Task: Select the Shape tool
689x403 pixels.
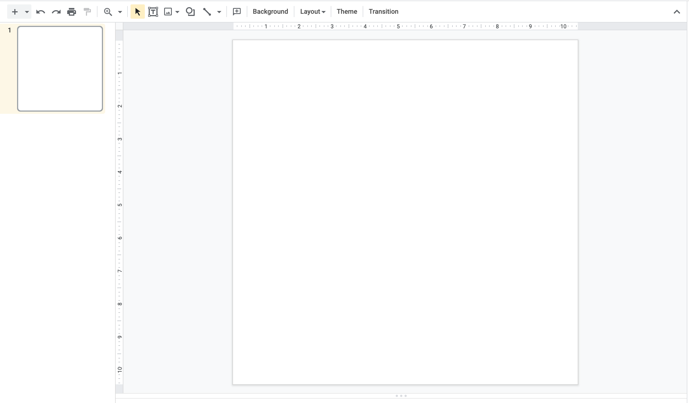Action: click(190, 12)
